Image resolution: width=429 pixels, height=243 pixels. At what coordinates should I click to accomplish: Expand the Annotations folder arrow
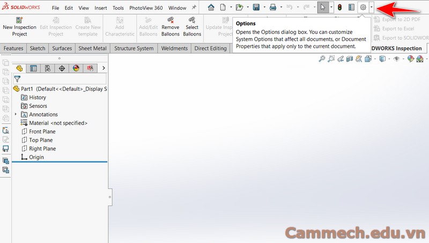tap(16, 114)
